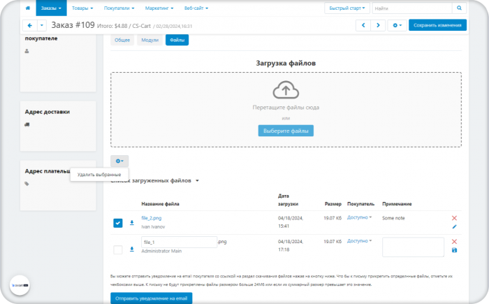Delete file_2.png with the red cross
This screenshot has width=489, height=304.
[454, 218]
